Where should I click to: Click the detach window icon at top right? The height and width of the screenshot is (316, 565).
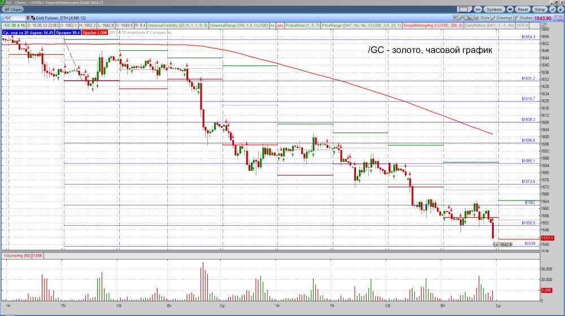point(560,10)
